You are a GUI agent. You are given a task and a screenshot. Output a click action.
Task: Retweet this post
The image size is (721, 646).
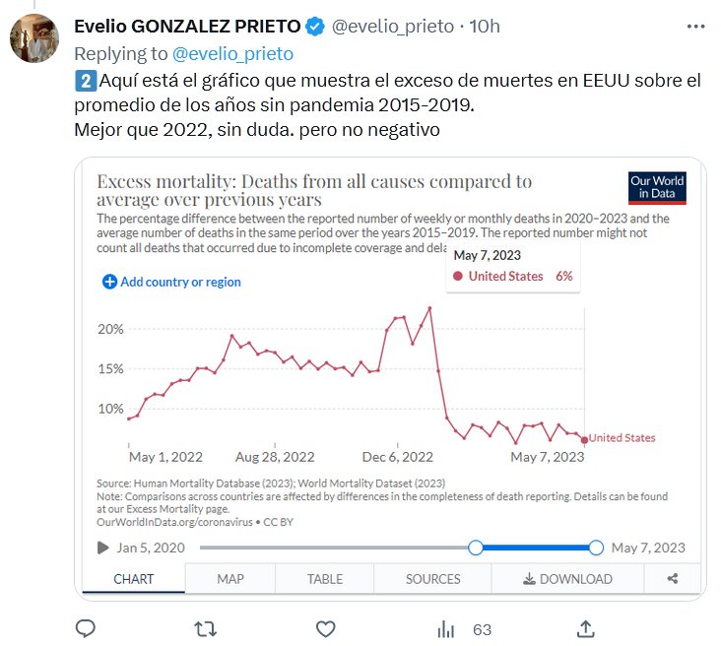pyautogui.click(x=205, y=628)
